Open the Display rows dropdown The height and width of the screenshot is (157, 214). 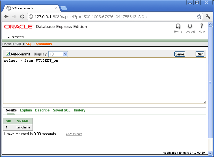coord(58,54)
